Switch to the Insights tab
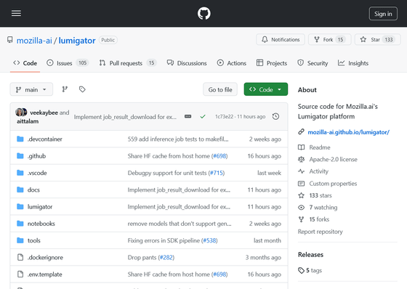The image size is (407, 289). click(353, 63)
